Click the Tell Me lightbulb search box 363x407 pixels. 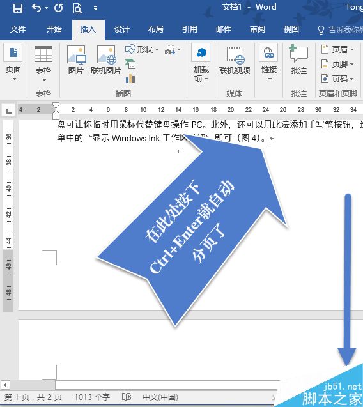click(x=340, y=29)
